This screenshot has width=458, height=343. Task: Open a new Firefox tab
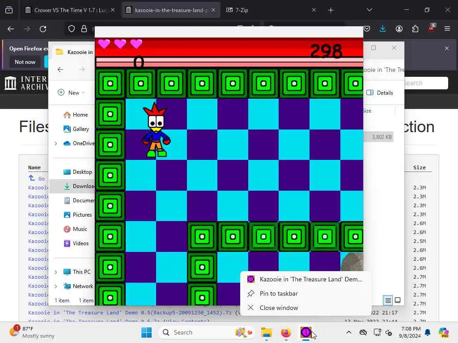pyautogui.click(x=331, y=10)
